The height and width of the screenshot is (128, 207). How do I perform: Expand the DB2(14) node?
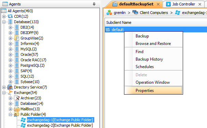(11, 27)
